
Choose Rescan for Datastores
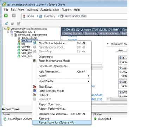tap(62, 66)
